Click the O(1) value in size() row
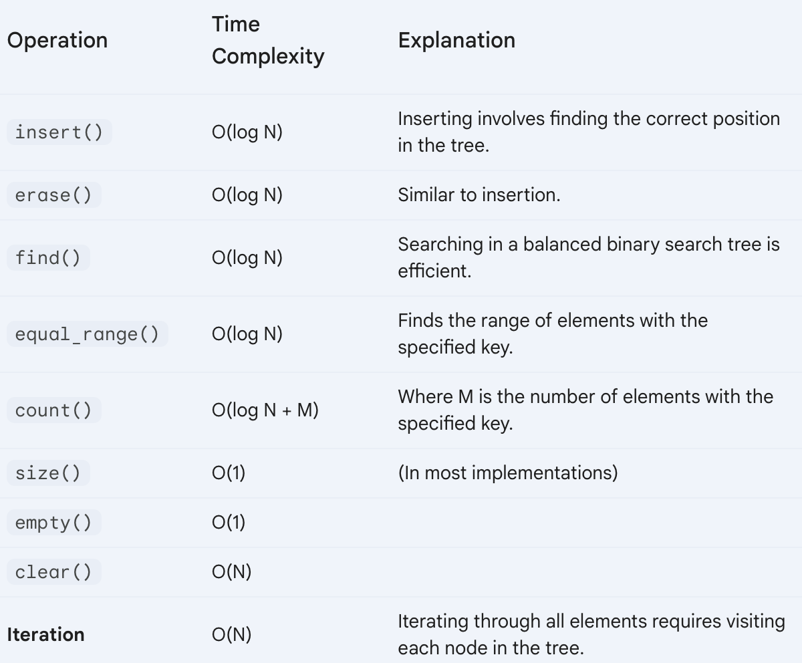Screen dimensions: 802x663 pos(229,473)
